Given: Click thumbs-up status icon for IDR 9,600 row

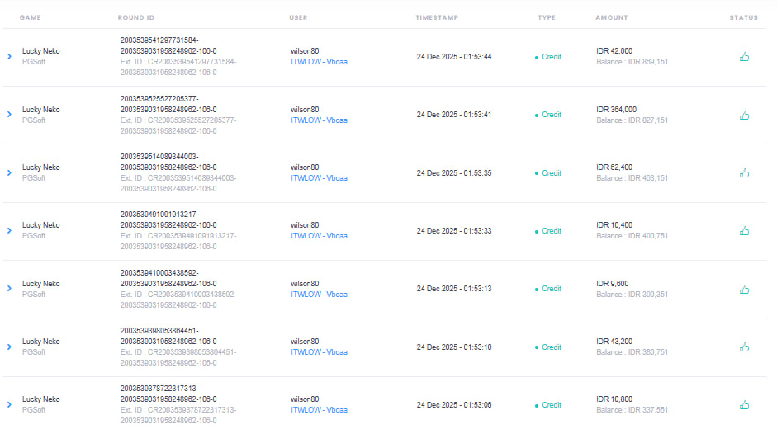Looking at the screenshot, I should tap(744, 290).
